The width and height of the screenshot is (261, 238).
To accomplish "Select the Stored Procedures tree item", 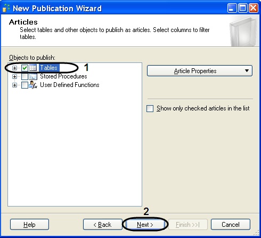I will (x=63, y=76).
